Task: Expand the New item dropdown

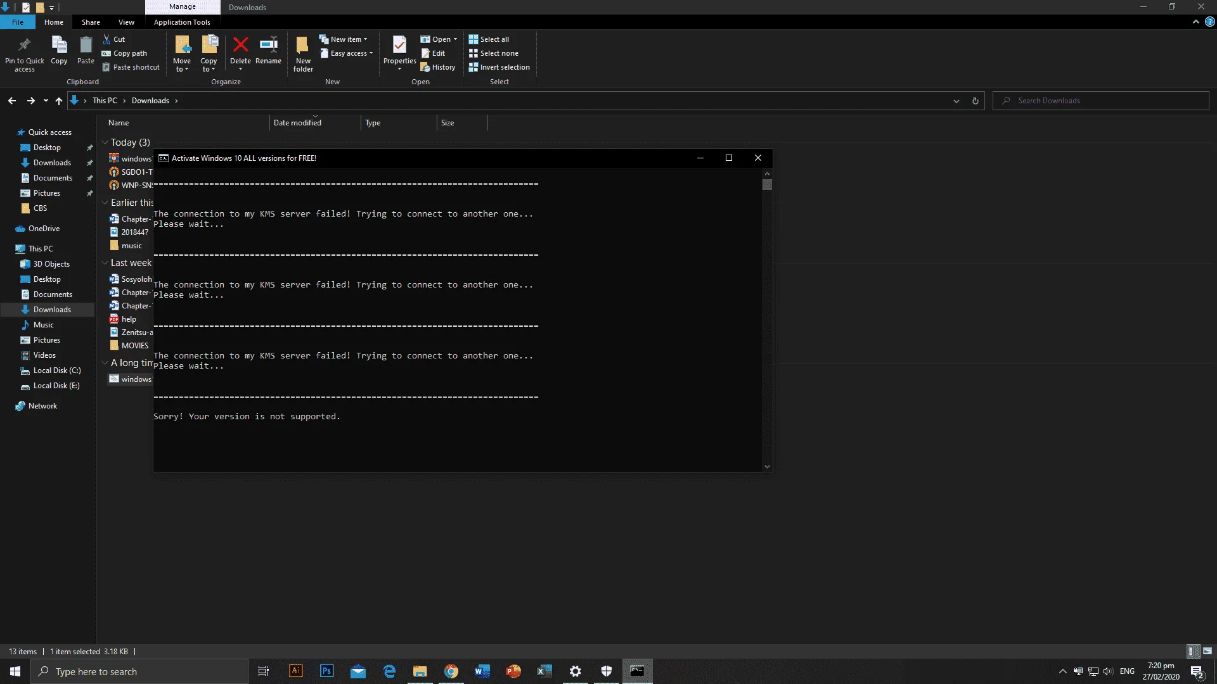Action: pos(343,39)
